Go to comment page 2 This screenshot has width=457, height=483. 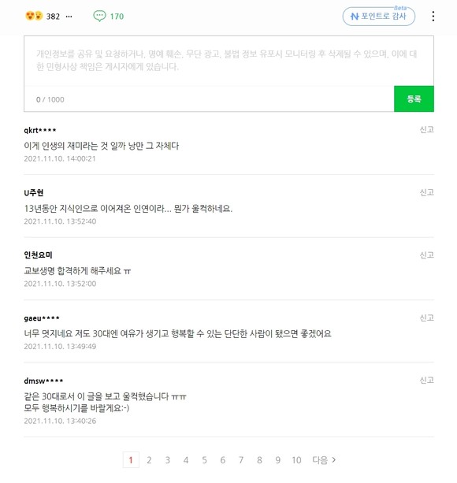point(149,460)
